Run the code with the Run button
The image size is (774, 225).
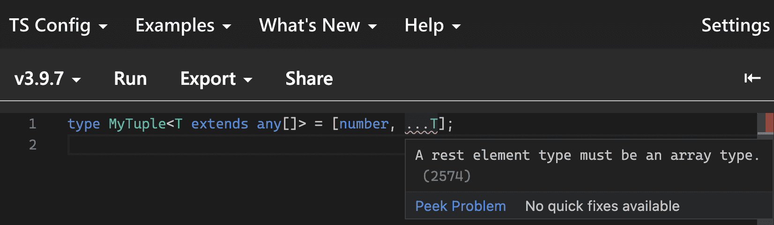pos(130,79)
